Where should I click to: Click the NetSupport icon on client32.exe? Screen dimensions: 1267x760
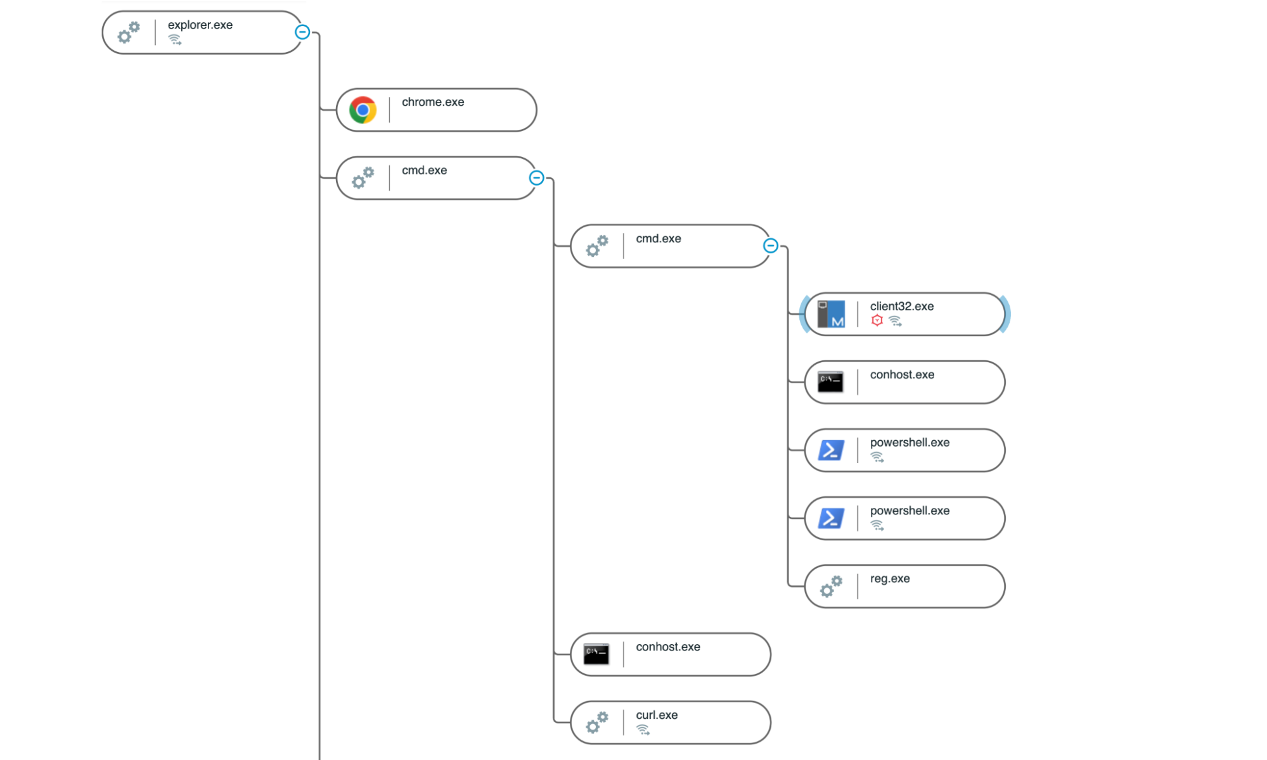tap(830, 313)
